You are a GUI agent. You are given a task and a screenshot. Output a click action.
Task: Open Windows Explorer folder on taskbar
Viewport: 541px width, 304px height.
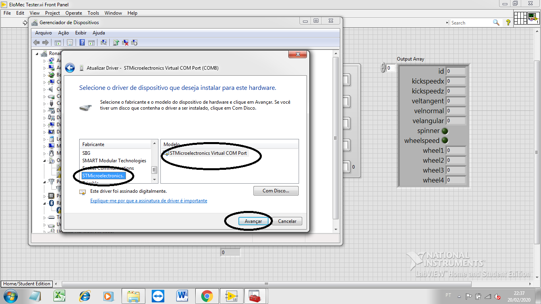[133, 296]
